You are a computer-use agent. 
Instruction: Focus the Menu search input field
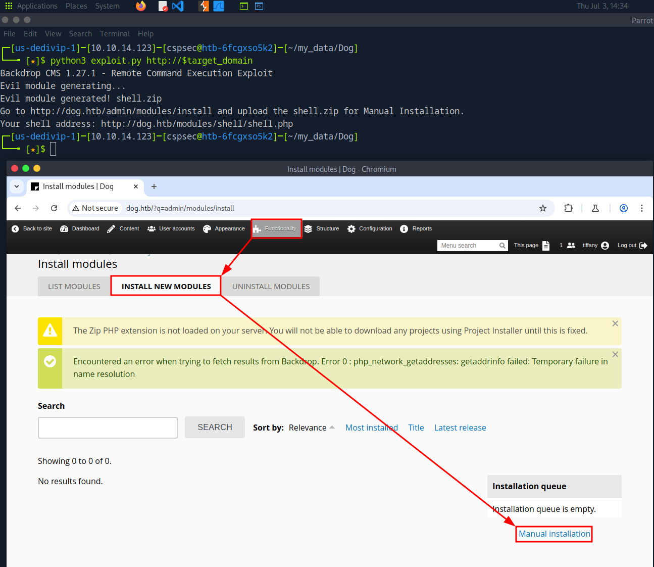[468, 246]
